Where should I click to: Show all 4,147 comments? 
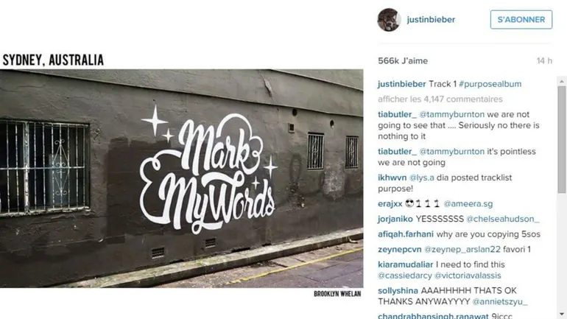pyautogui.click(x=440, y=99)
